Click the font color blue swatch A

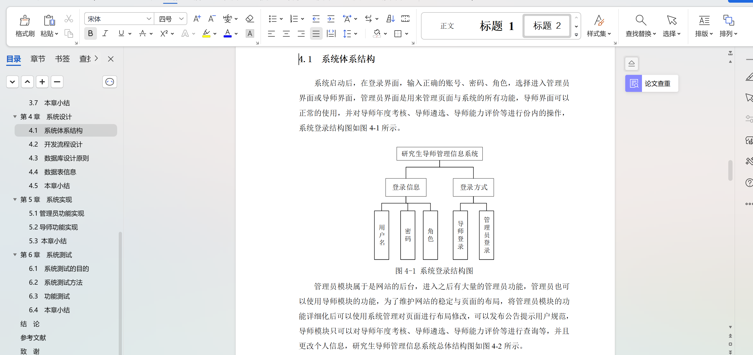(x=227, y=33)
